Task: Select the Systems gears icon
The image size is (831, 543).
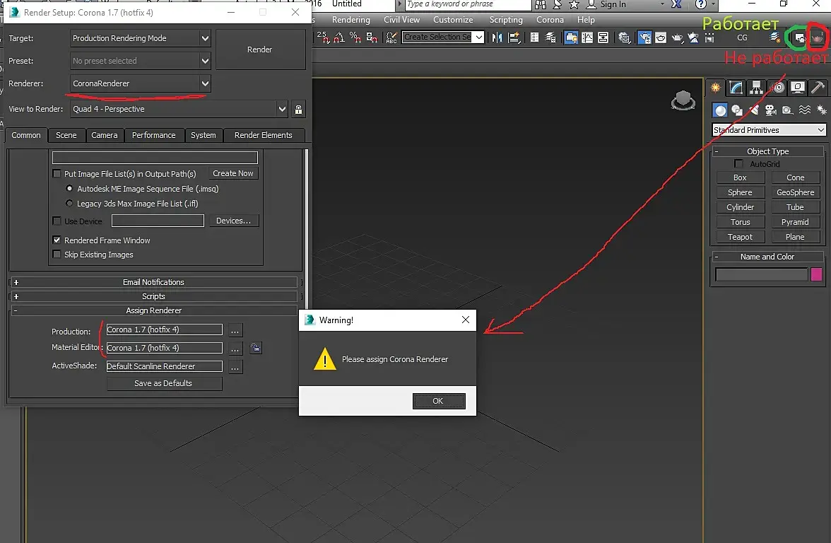Action: click(822, 110)
